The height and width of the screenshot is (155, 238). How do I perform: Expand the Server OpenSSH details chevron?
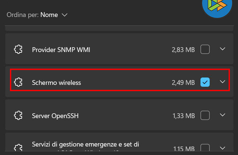pyautogui.click(x=222, y=116)
